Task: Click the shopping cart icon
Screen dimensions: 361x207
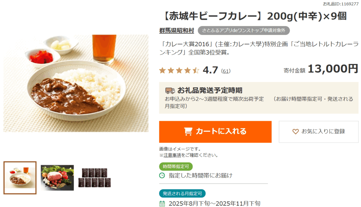Action: tap(188, 131)
